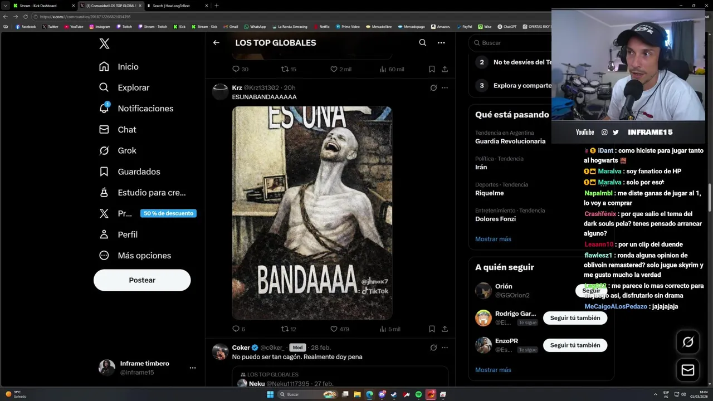Open the WhatsApp bookmark
Image resolution: width=713 pixels, height=401 pixels.
(255, 27)
